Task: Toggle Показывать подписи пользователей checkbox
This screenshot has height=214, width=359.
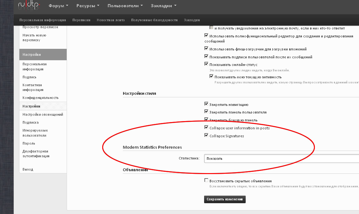Action: 206,56
